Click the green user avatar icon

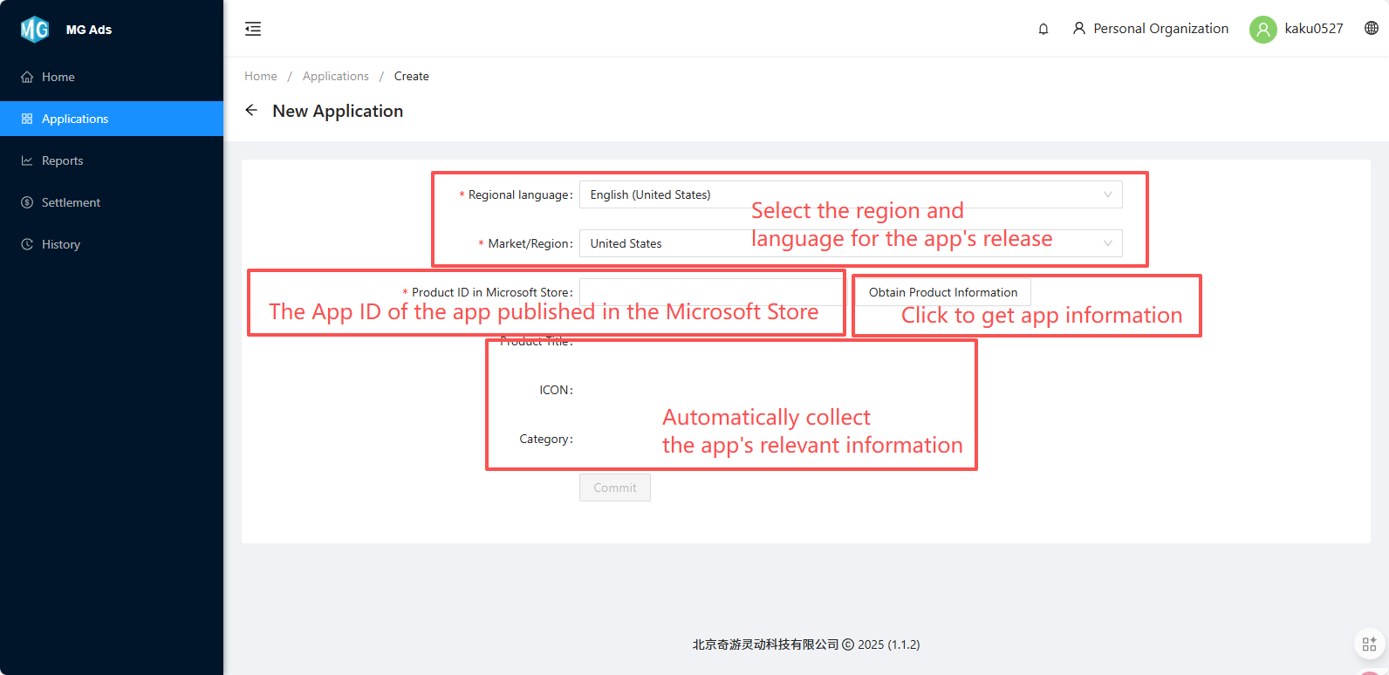coord(1262,29)
